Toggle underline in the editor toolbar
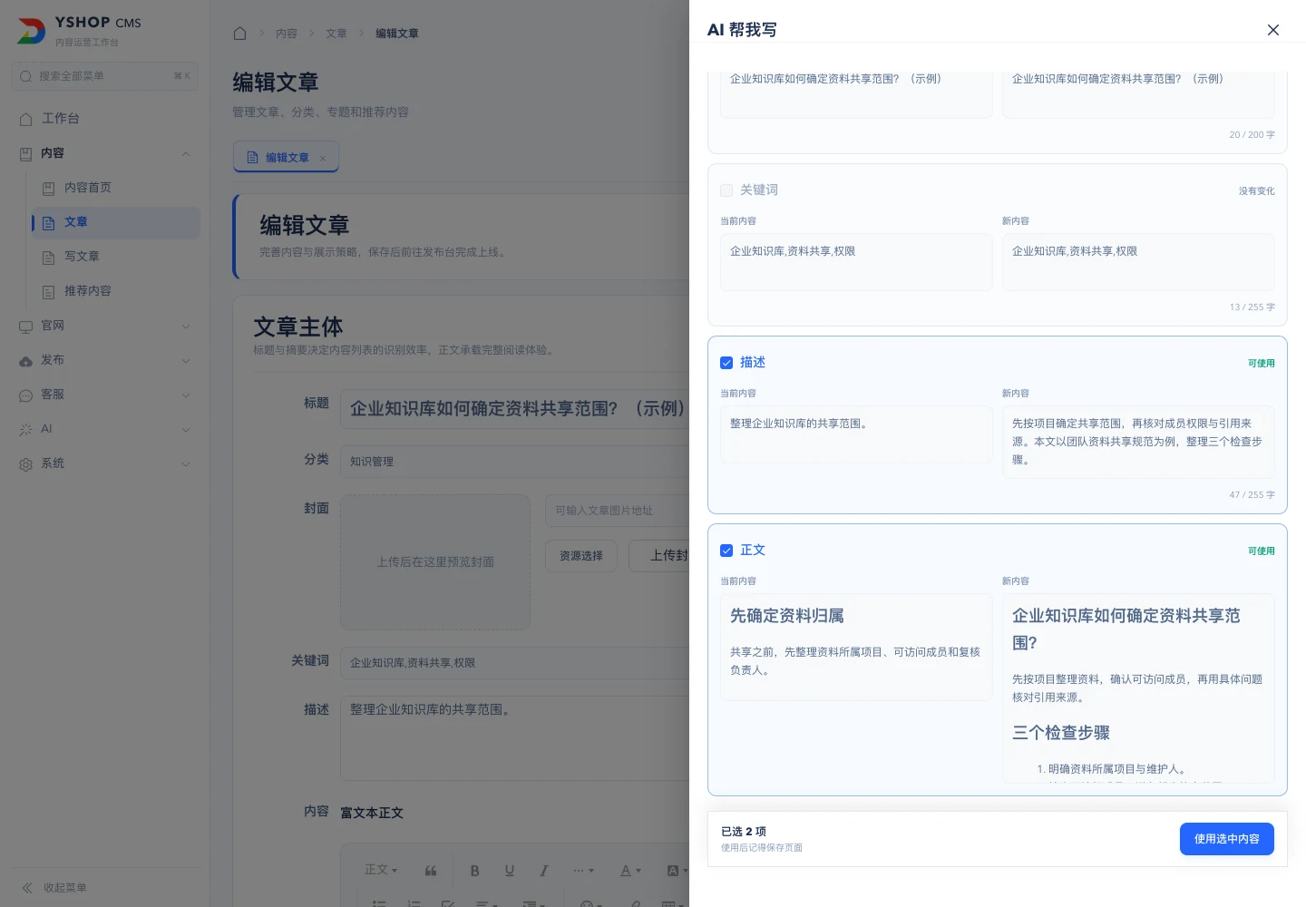This screenshot has width=1306, height=907. point(510,871)
